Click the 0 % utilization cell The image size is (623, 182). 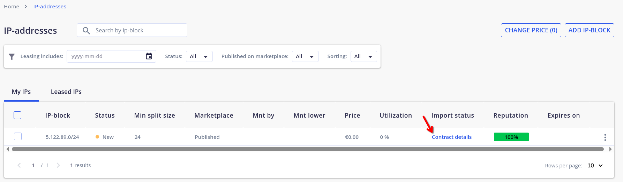384,137
